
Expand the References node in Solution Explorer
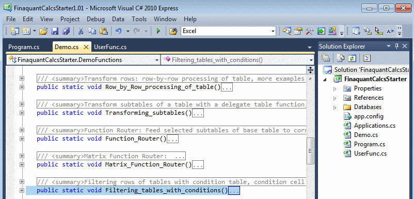point(335,98)
